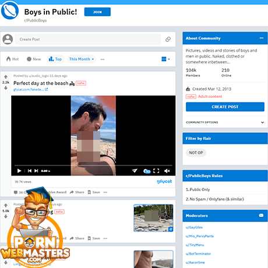Click the CREATE POST sidebar button
The height and width of the screenshot is (268, 268).
[x=225, y=107]
